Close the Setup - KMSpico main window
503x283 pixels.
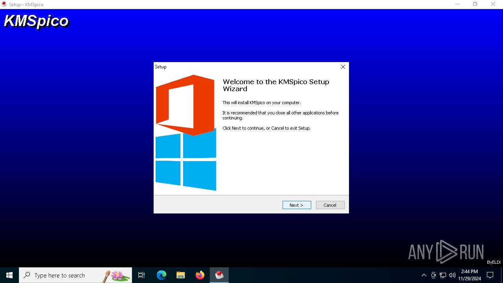(493, 4)
